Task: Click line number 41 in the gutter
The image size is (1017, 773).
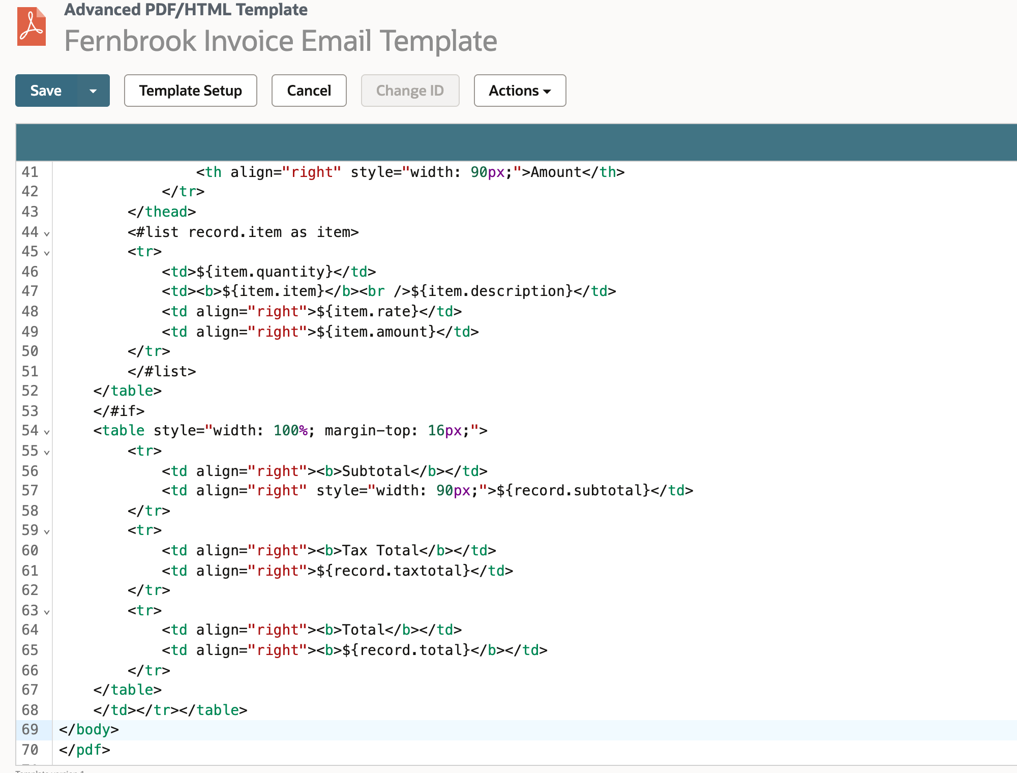Action: pos(30,172)
